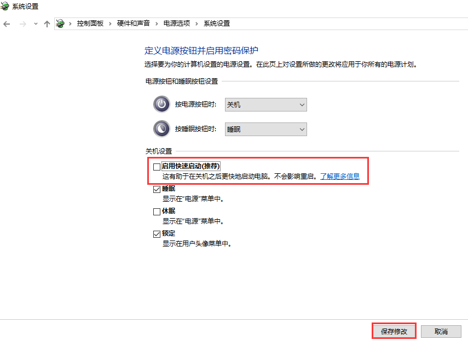Uncheck the 睡眠 display option

[x=156, y=189]
